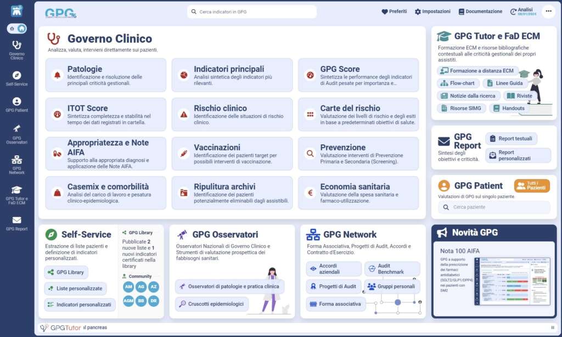The width and height of the screenshot is (562, 337).
Task: Click the Tutti i Pazienti button
Action: point(531,186)
